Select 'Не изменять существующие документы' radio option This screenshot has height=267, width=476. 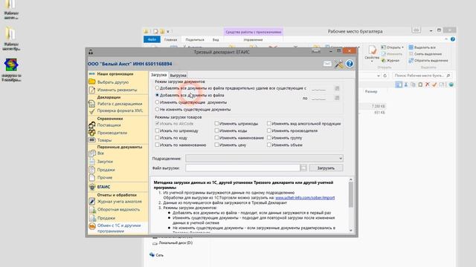157,109
